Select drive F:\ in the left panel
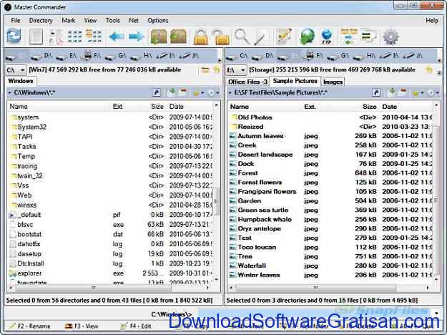447x335 pixels. 91,55
